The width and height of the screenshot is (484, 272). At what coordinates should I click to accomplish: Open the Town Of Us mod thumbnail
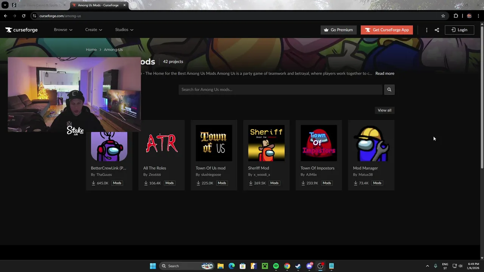(x=214, y=143)
